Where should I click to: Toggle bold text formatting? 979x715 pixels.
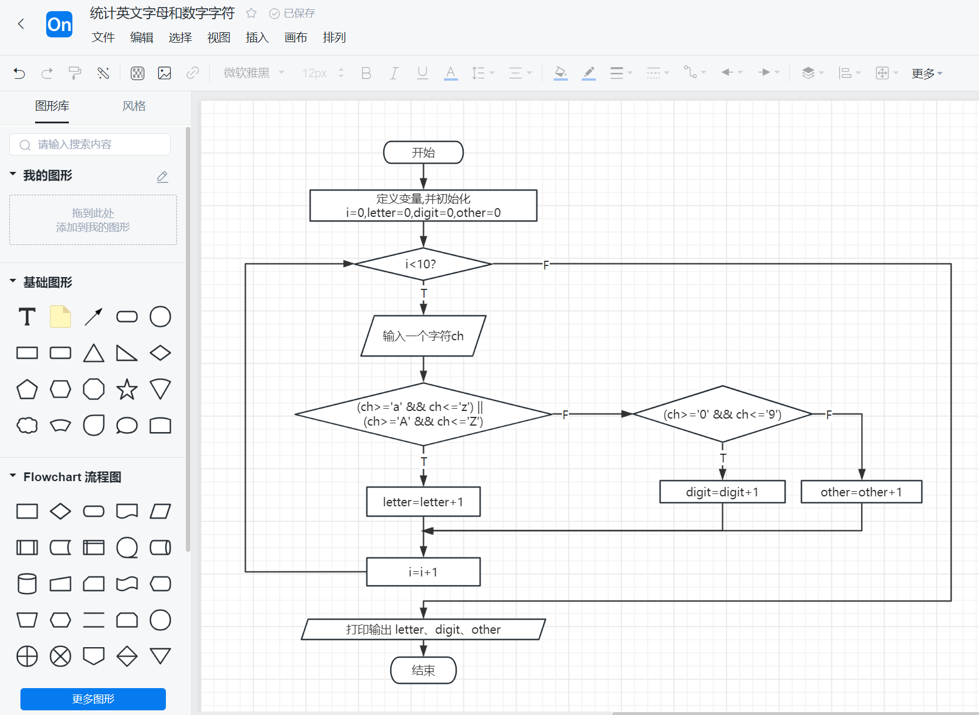pos(366,73)
